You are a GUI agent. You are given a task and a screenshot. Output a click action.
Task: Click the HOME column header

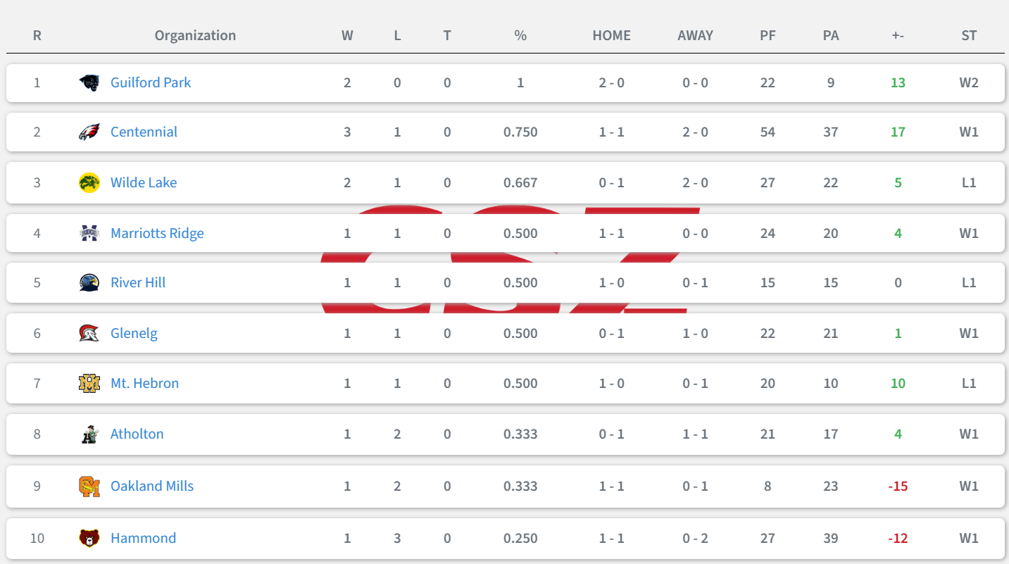pyautogui.click(x=611, y=35)
